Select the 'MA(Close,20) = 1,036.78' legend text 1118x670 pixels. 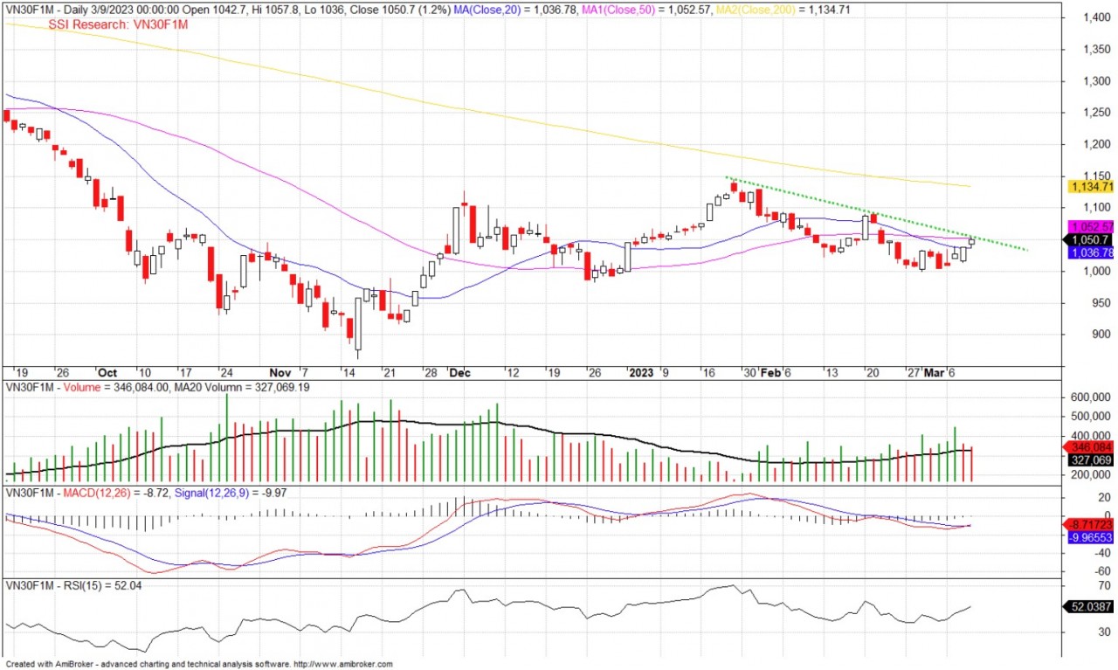(x=527, y=10)
